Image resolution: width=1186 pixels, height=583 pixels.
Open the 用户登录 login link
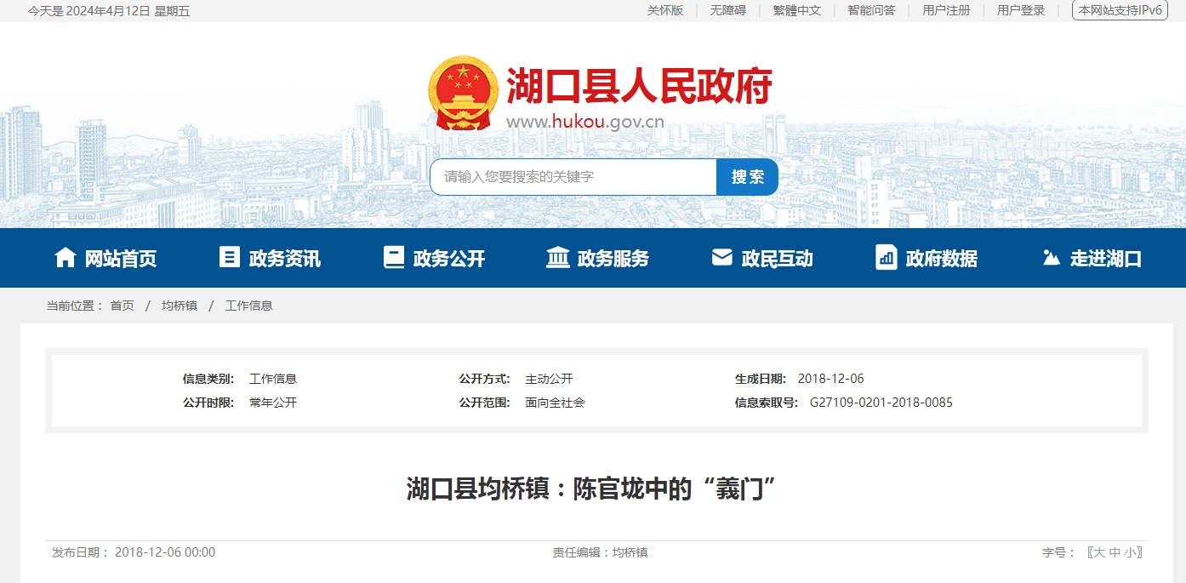(1021, 10)
